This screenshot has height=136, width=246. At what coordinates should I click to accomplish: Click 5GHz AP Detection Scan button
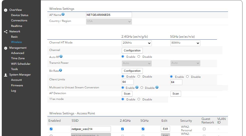click(176, 94)
